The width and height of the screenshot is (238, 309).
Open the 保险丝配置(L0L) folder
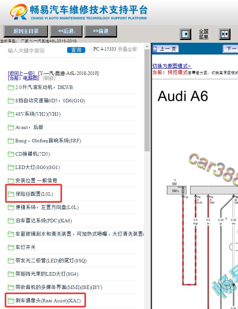[34, 194]
